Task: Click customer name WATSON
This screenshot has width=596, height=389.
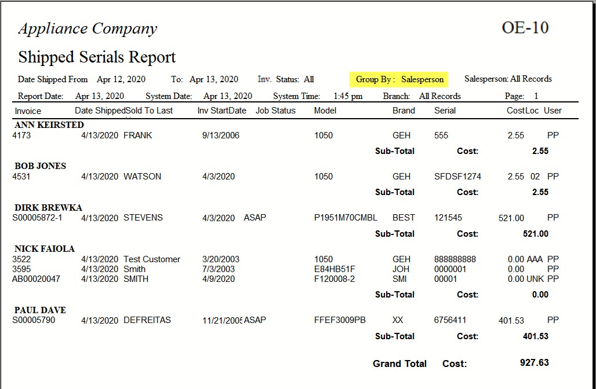Action: click(x=142, y=177)
